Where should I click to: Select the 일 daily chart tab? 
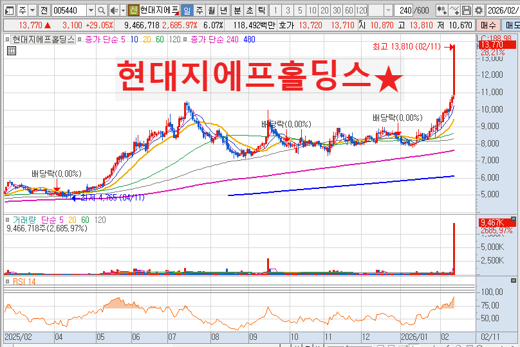coord(187,10)
